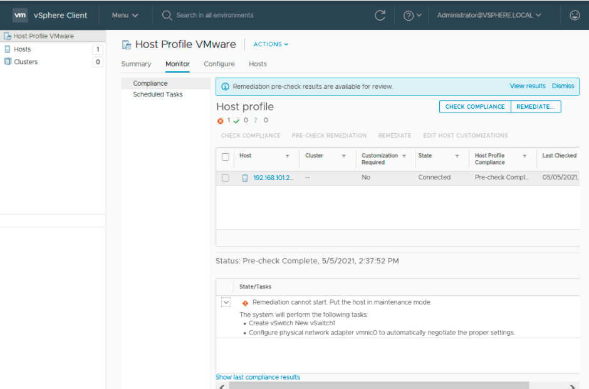The width and height of the screenshot is (589, 389).
Task: Select the Monitor tab
Action: (177, 64)
